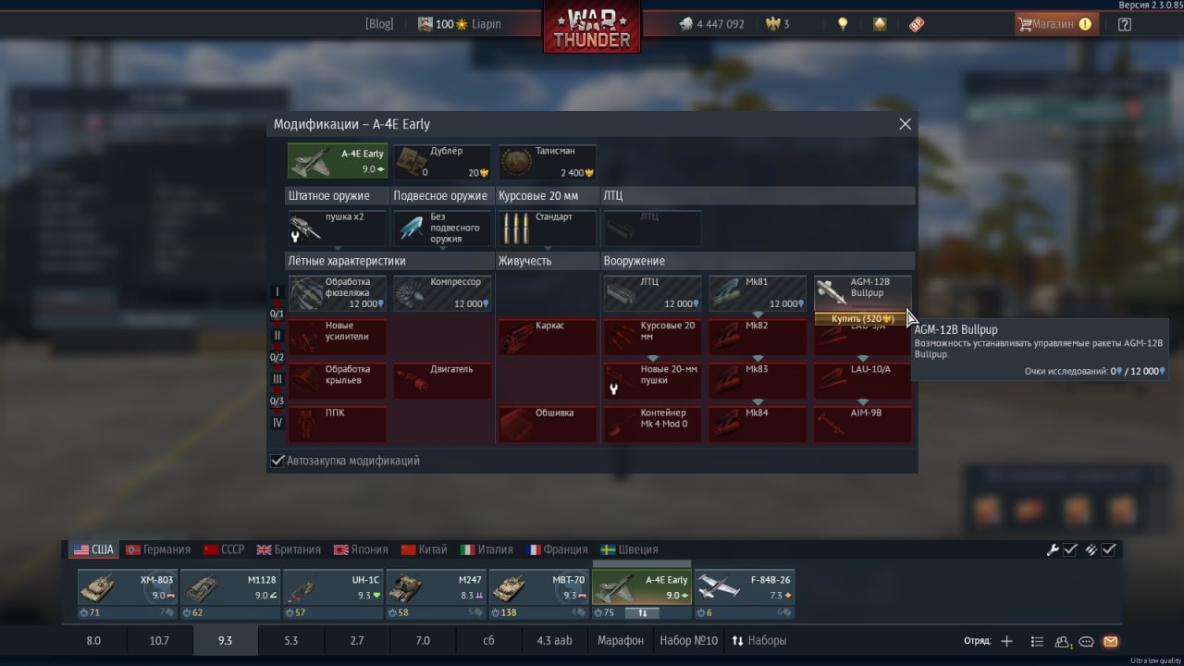
Task: Toggle first checkmark beside the wrench
Action: pyautogui.click(x=1070, y=549)
